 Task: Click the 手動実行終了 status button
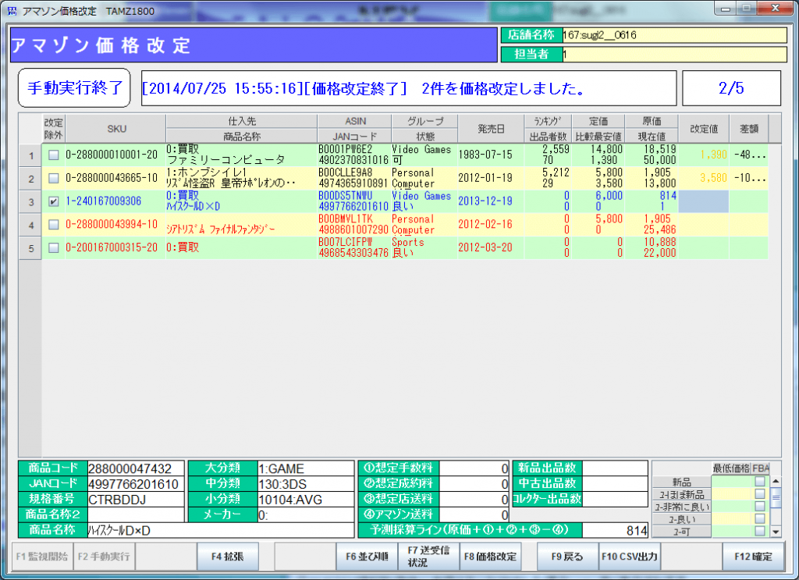75,88
